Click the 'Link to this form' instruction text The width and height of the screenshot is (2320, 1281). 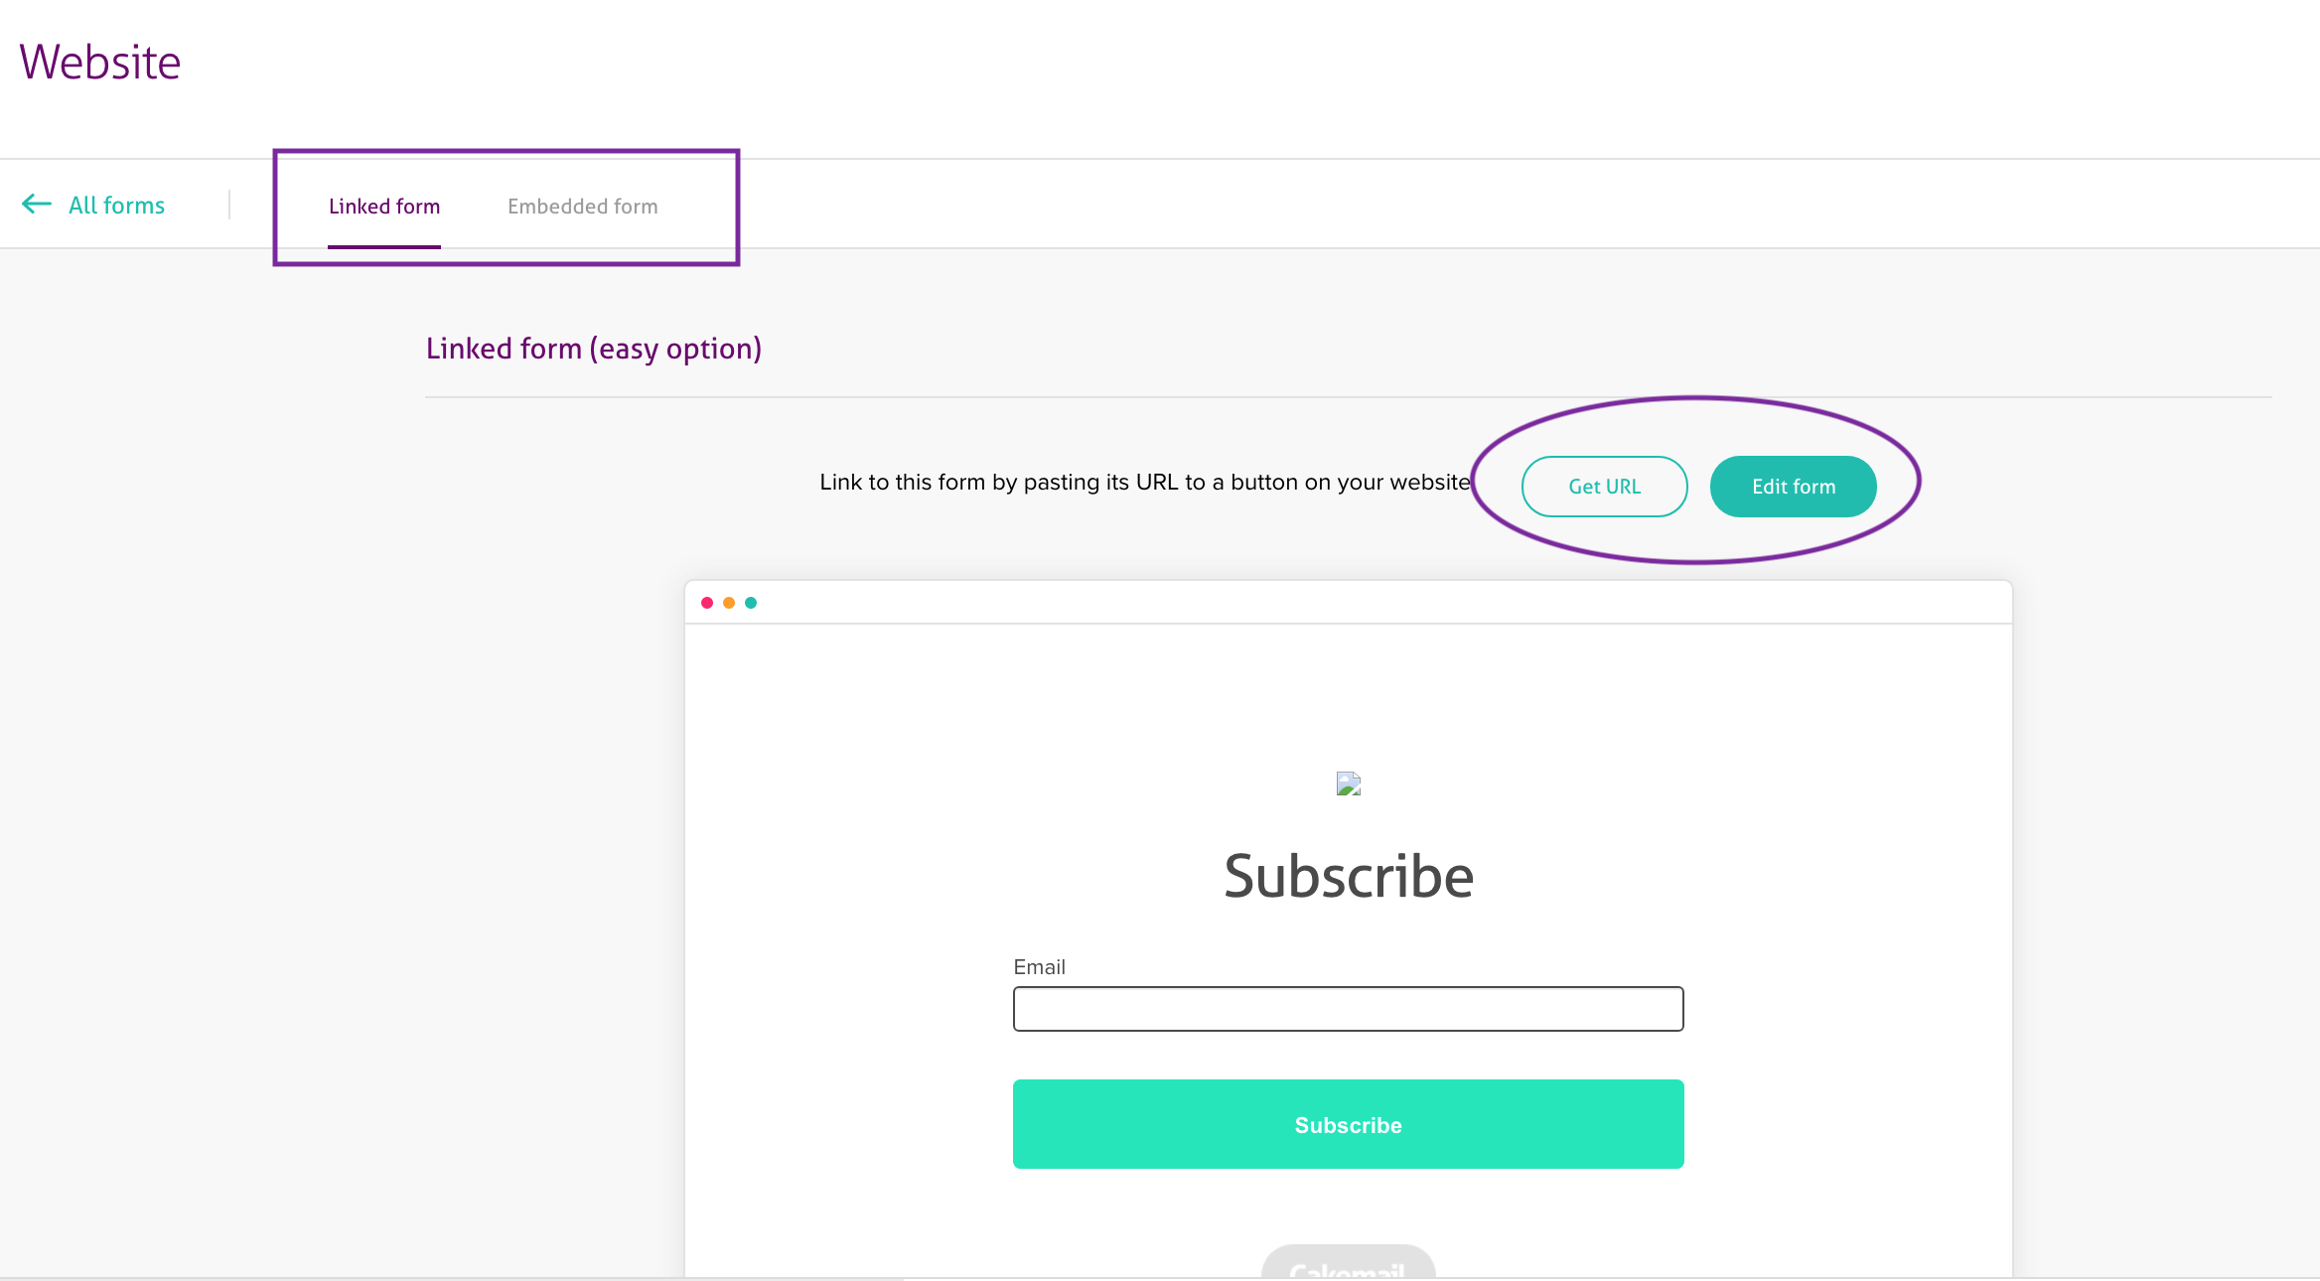1144,483
